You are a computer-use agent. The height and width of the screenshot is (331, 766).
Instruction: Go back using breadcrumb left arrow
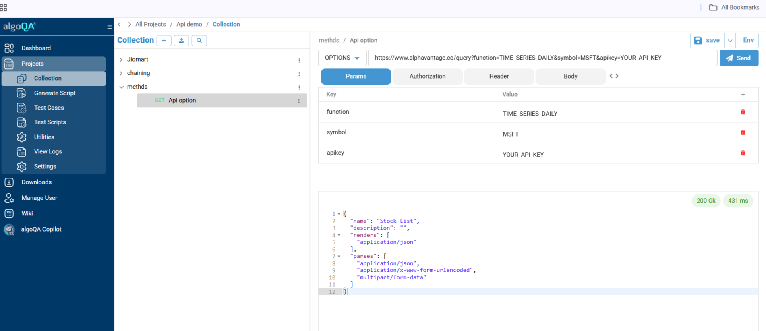point(120,25)
